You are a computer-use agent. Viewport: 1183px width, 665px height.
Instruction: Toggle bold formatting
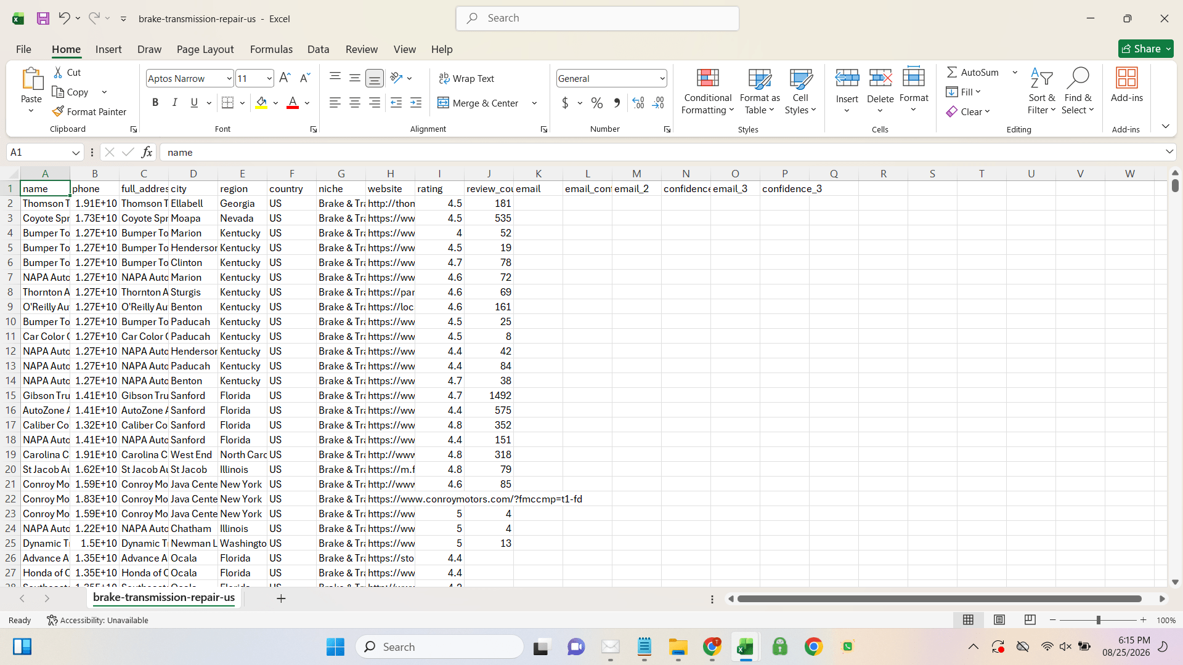click(155, 103)
